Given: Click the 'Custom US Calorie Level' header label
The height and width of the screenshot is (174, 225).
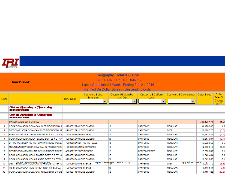Looking at the screenshot, I should click(x=181, y=95).
